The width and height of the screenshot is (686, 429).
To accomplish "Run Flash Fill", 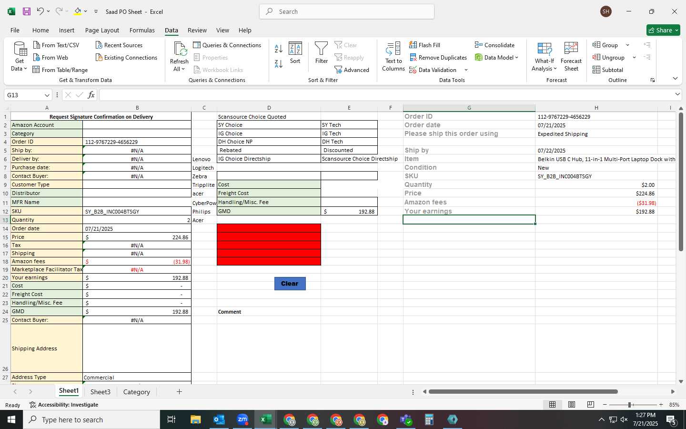I will [x=424, y=45].
